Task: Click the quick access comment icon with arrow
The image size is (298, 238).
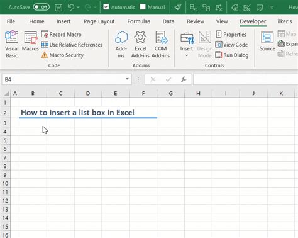Action: click(260, 8)
